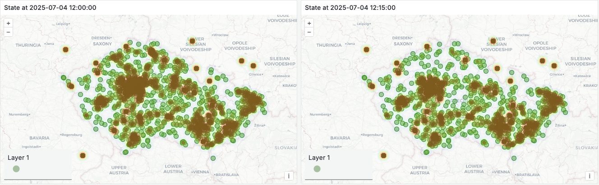
Task: Zoom in on the 12:15:00 map
Action: coord(309,23)
